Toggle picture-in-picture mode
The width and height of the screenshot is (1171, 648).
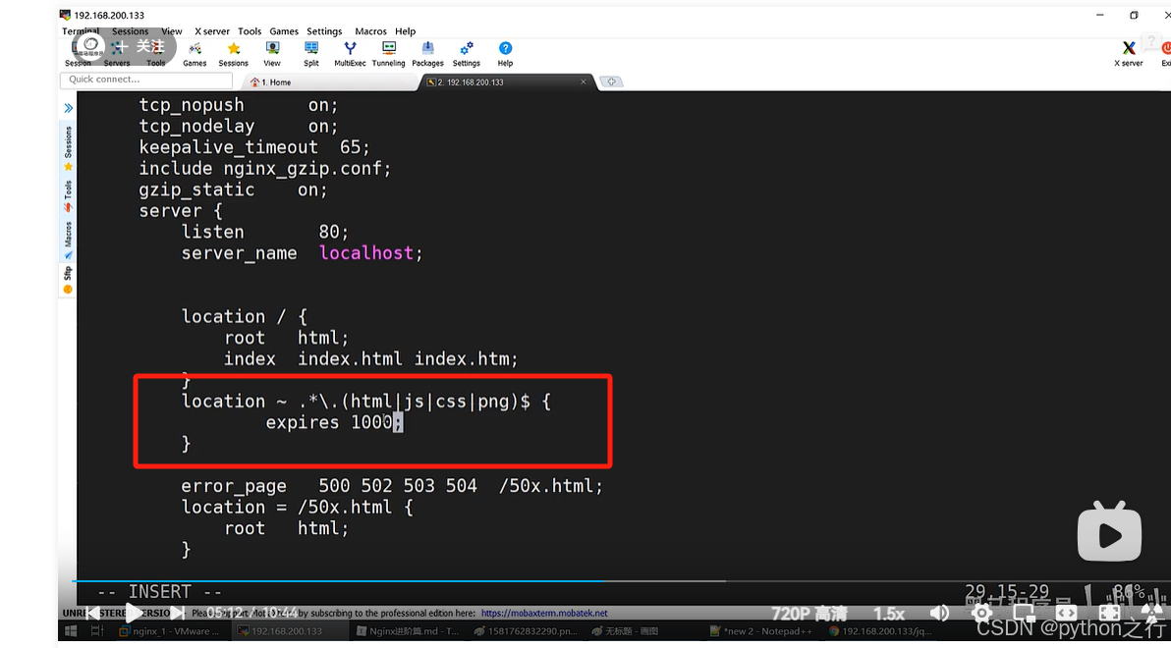1024,614
